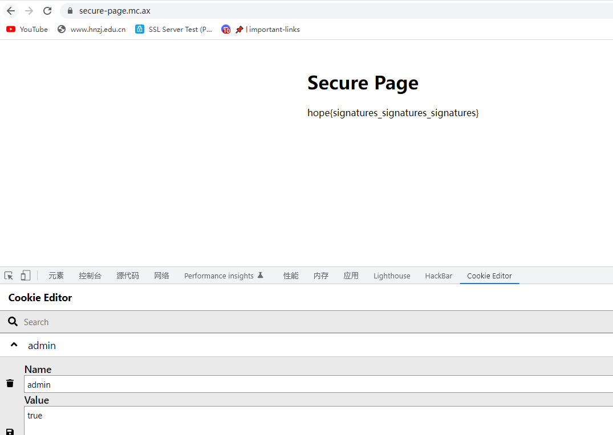Click the browser back arrow

[11, 11]
